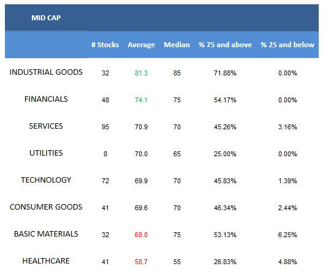Click the Average column header
The image size is (323, 277).
141,45
